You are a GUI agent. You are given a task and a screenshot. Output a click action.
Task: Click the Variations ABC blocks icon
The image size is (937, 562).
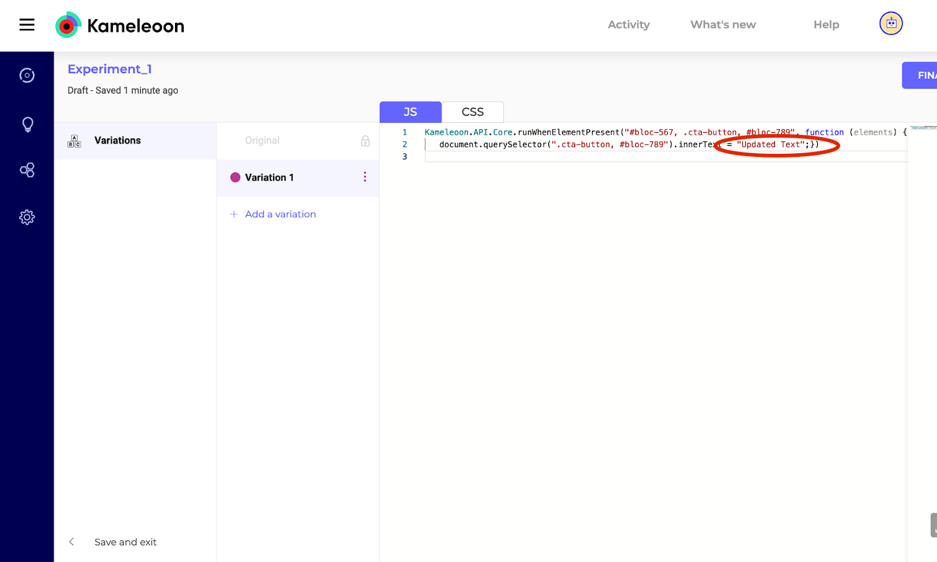pyautogui.click(x=74, y=141)
